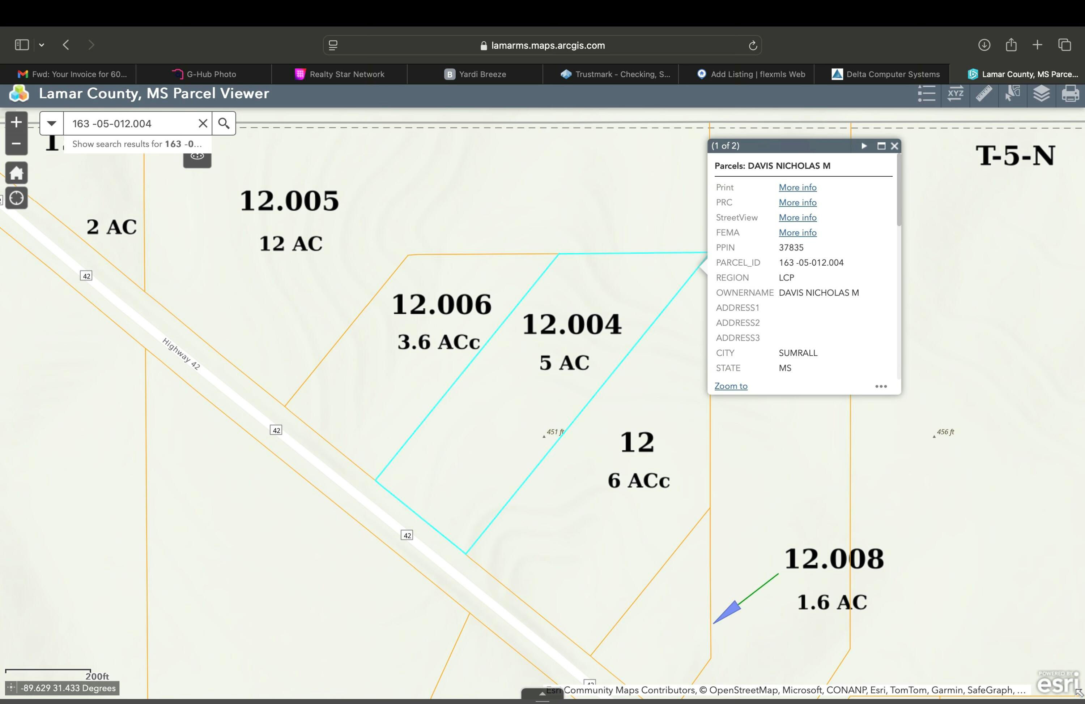Toggle the Safari sidebar button
Viewport: 1085px width, 704px height.
(x=21, y=45)
